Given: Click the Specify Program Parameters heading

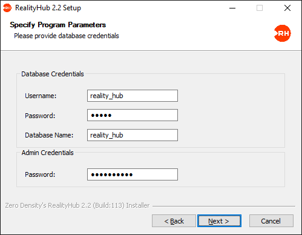Looking at the screenshot, I should [58, 25].
